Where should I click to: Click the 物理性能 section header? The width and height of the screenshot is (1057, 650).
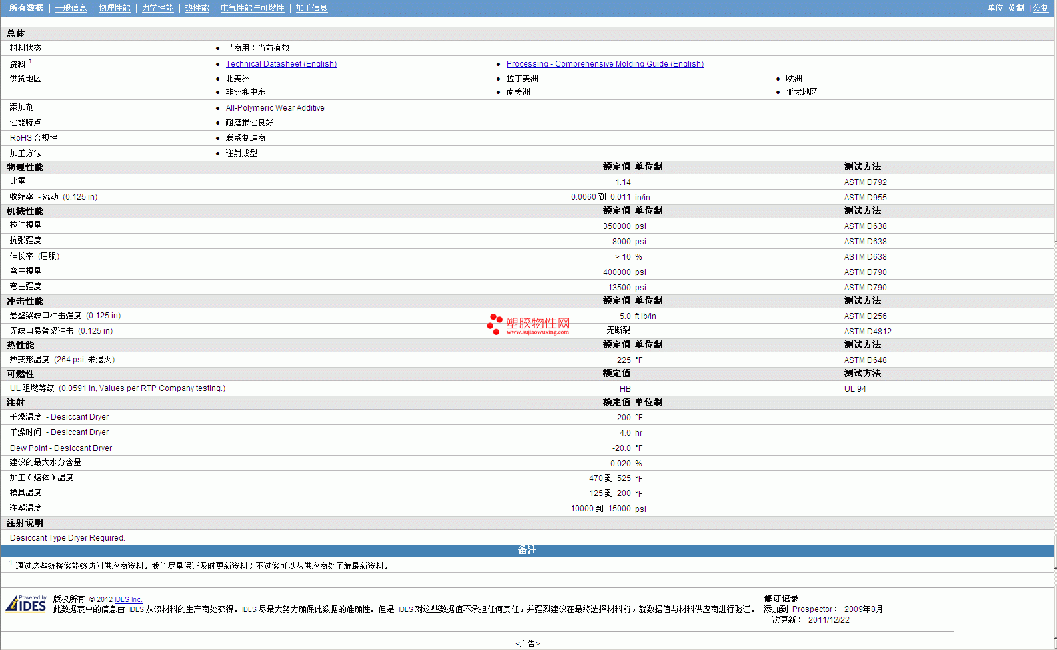tap(25, 168)
